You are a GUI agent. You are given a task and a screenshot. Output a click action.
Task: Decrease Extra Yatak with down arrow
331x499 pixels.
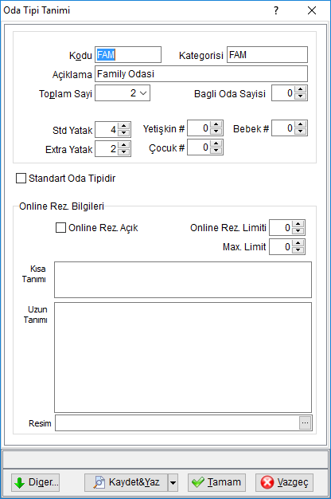[124, 152]
